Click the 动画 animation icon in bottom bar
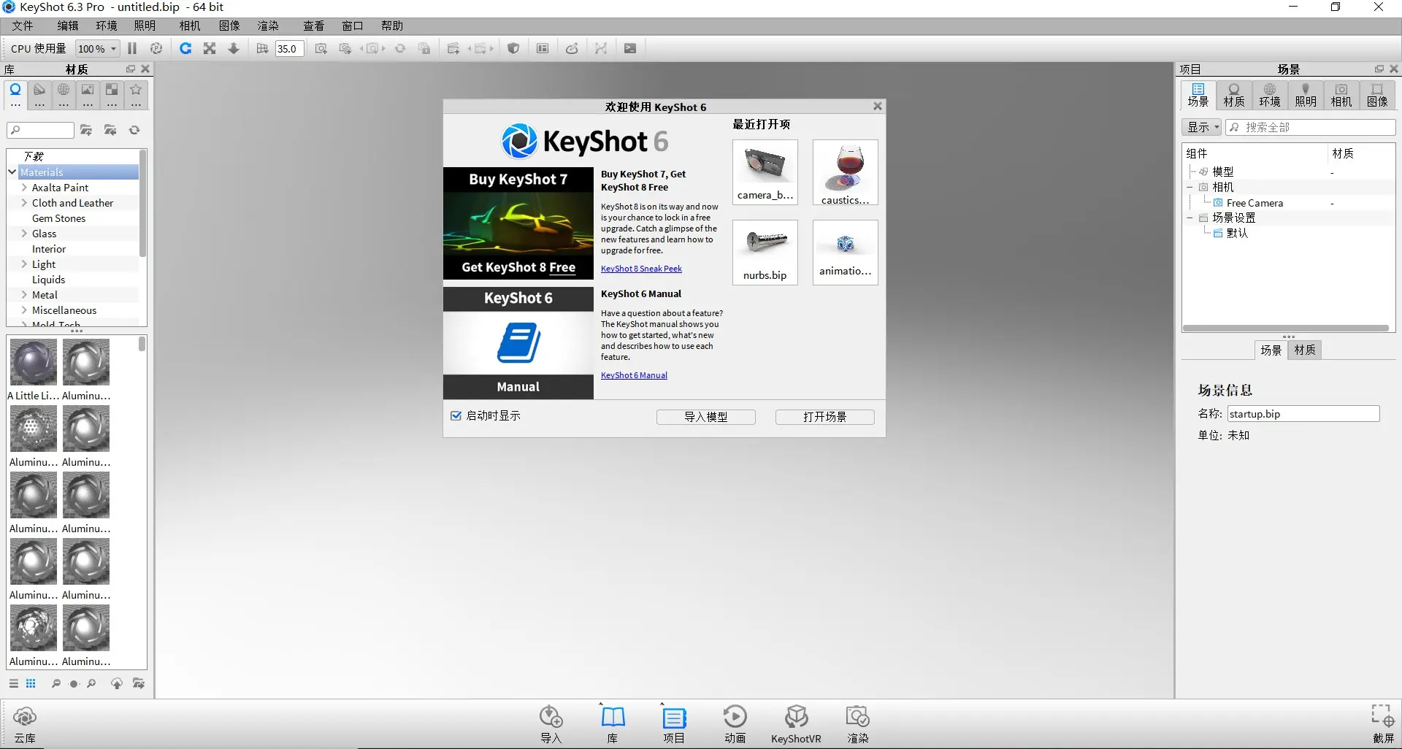 point(735,724)
